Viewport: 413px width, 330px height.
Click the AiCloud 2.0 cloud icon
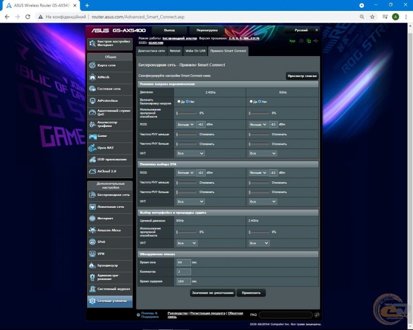point(92,171)
